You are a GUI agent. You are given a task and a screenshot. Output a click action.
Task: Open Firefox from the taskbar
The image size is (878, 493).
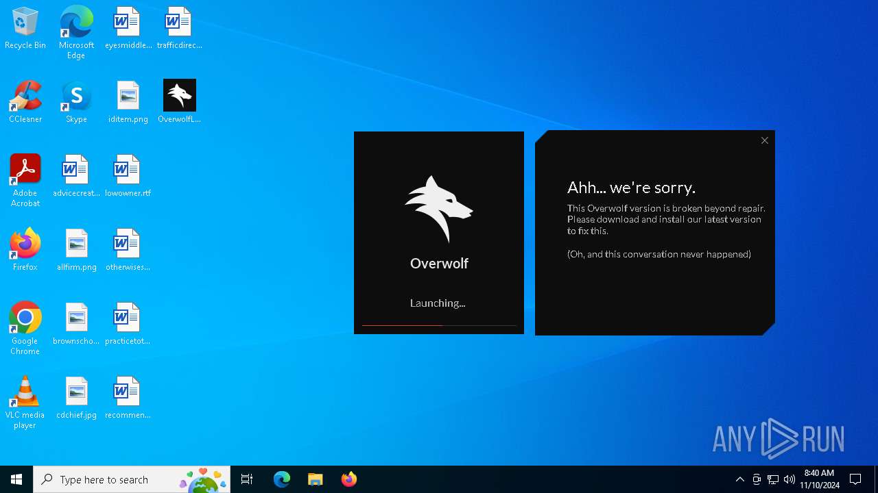click(x=348, y=479)
